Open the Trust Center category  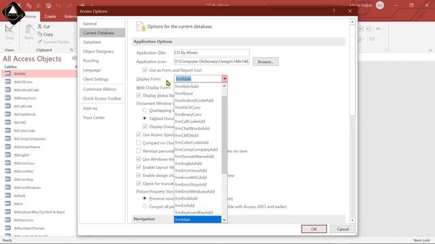click(102, 117)
